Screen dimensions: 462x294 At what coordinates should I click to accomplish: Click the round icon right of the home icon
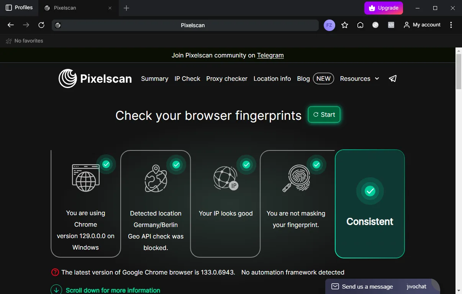click(x=375, y=25)
